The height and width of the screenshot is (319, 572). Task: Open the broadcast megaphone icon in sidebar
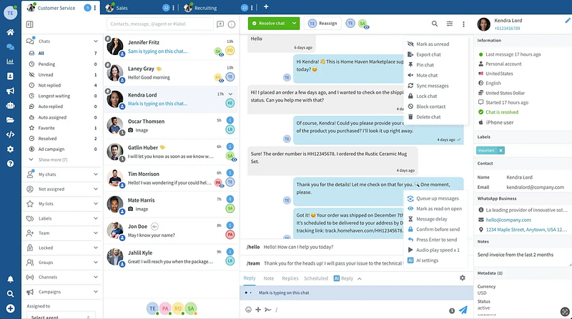click(10, 91)
